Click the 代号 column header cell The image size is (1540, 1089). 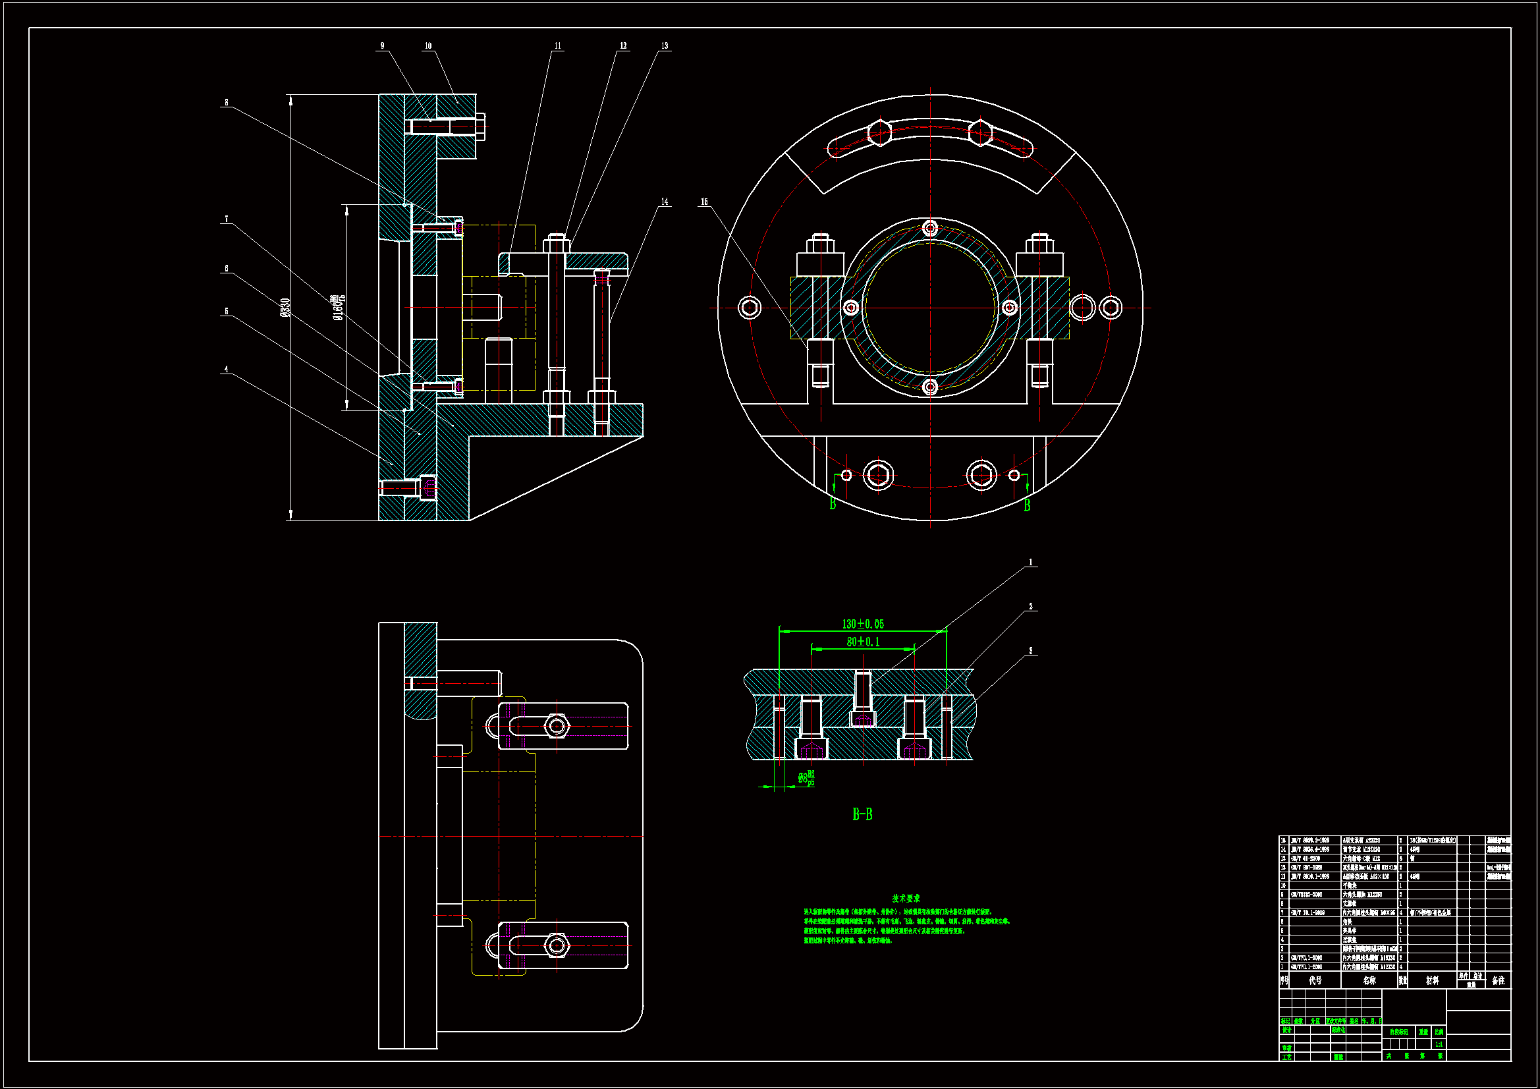coord(1315,981)
